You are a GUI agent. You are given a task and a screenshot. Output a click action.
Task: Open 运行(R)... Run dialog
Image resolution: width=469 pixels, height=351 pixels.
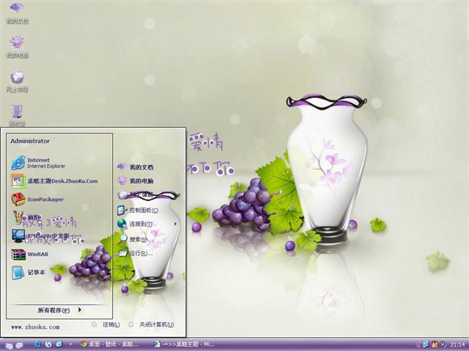(135, 253)
